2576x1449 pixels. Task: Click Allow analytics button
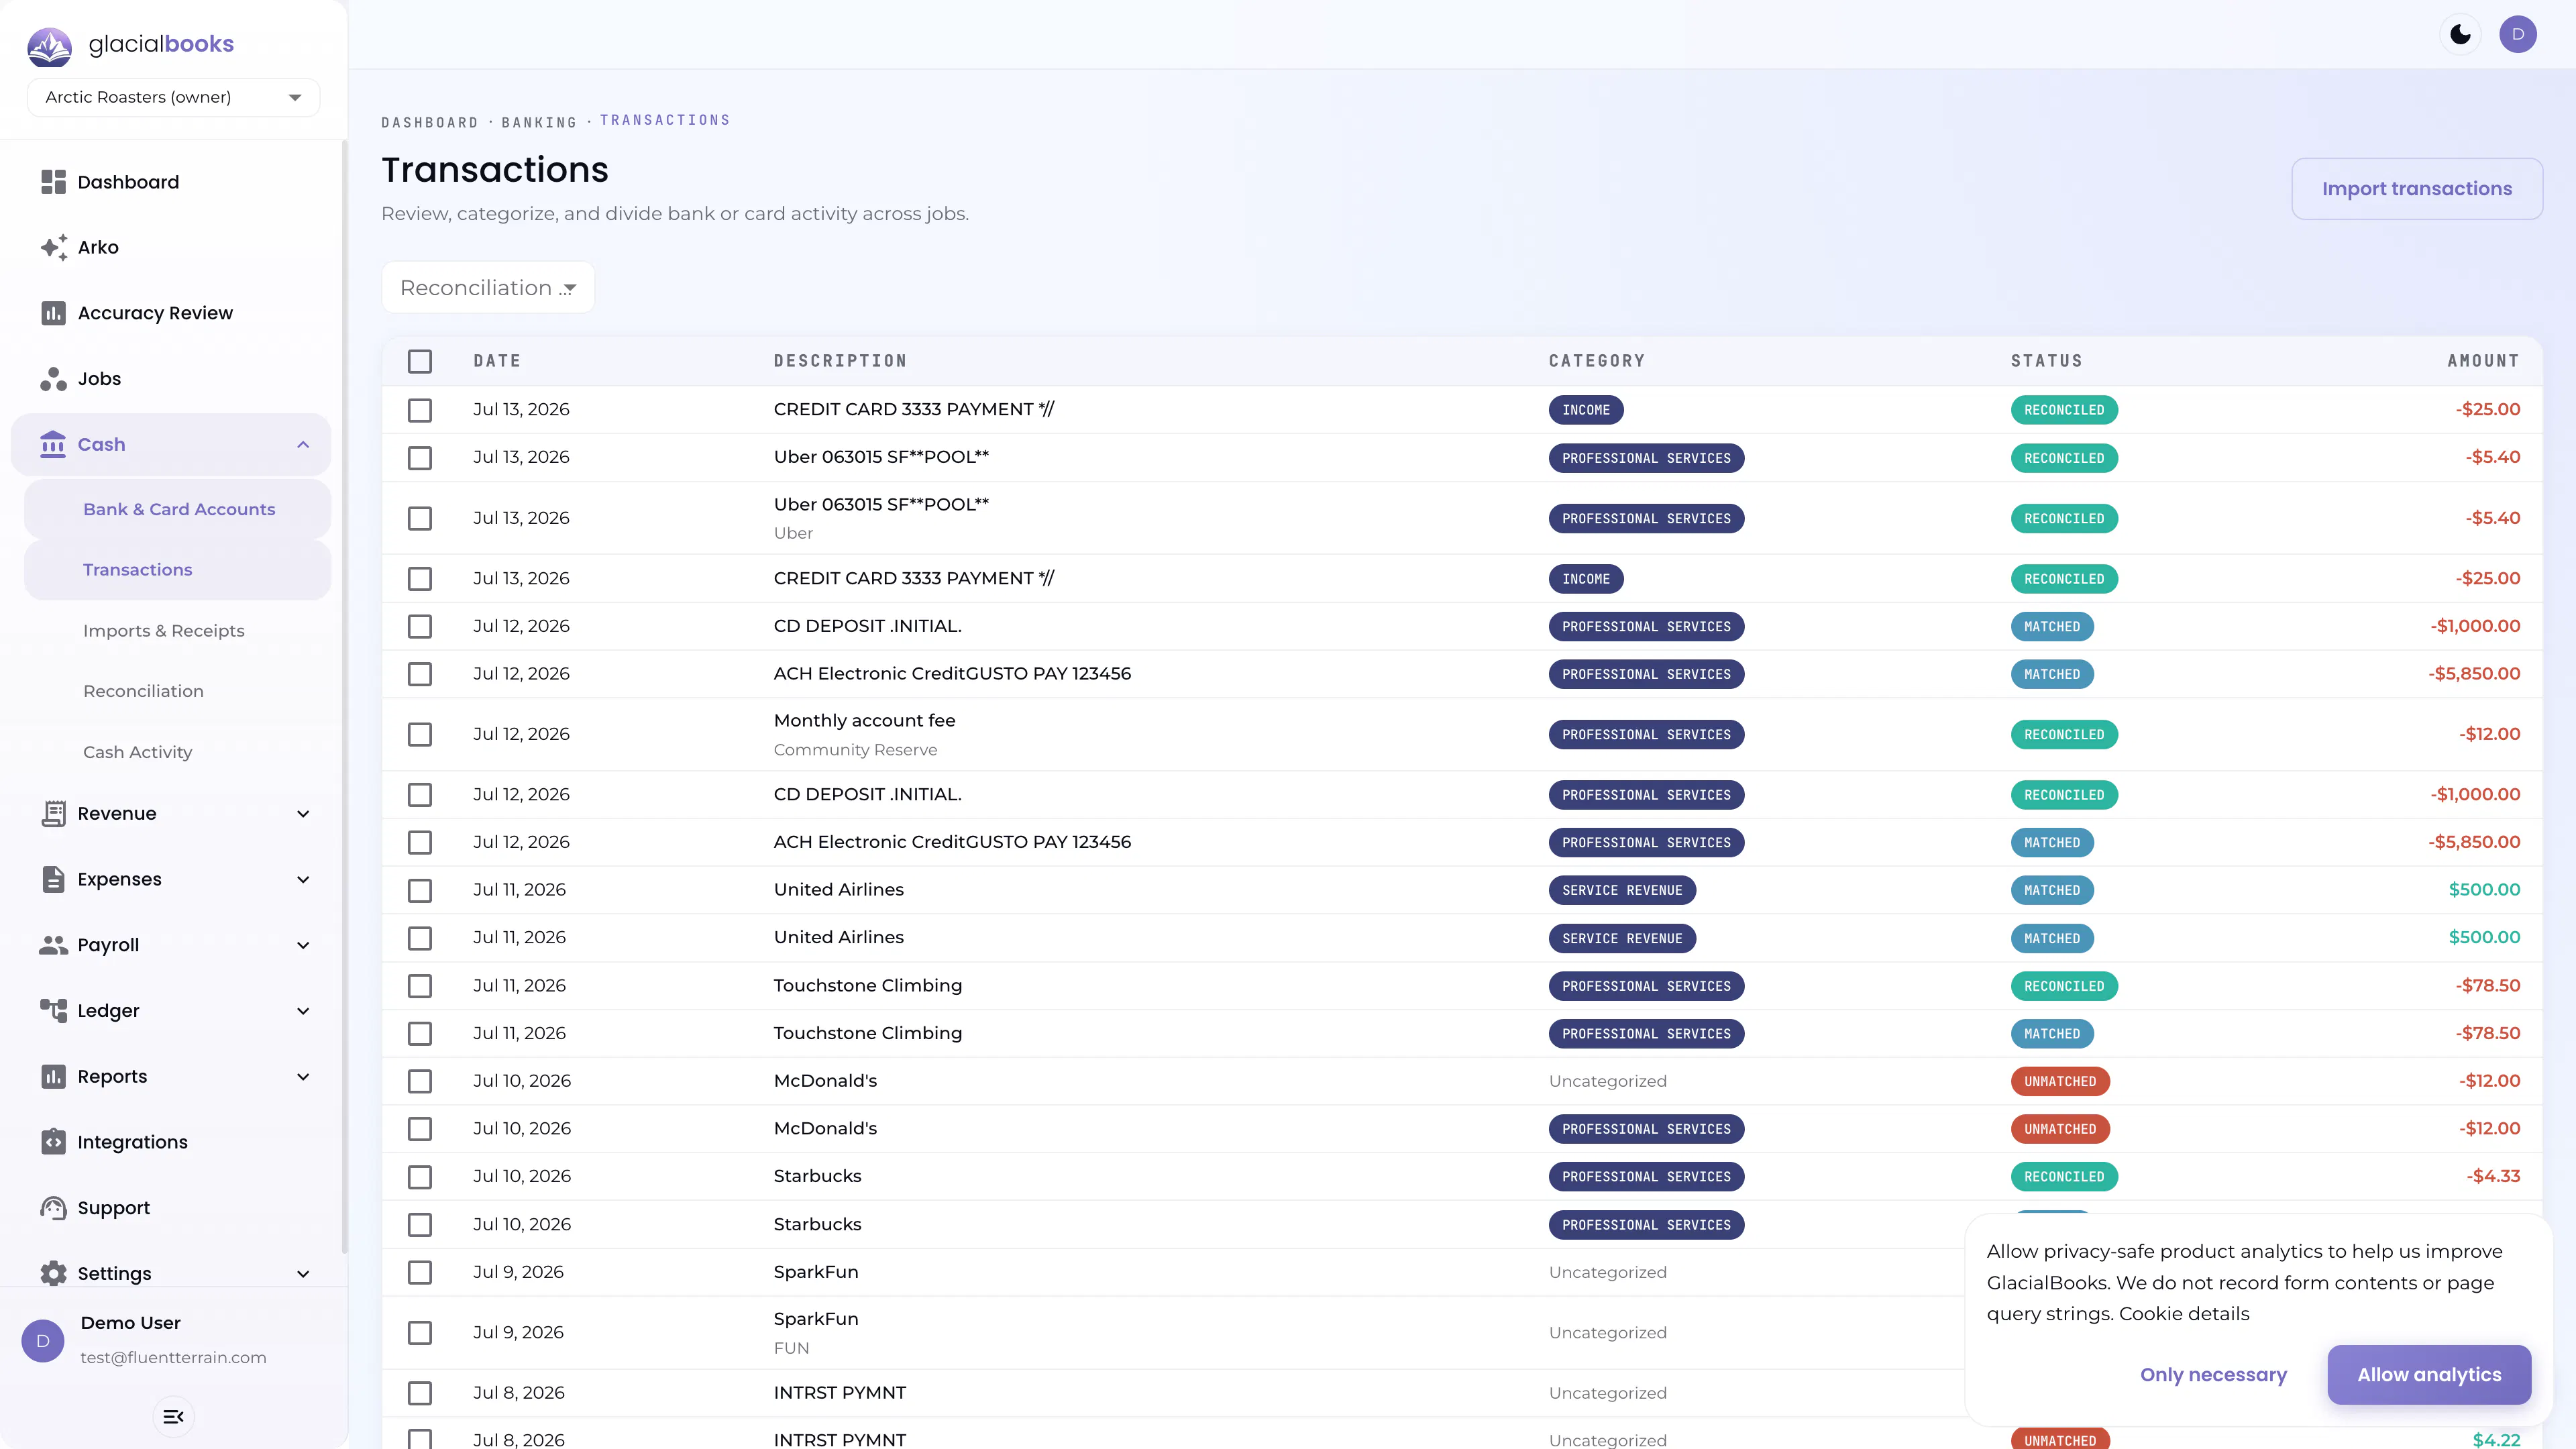[x=2429, y=1375]
